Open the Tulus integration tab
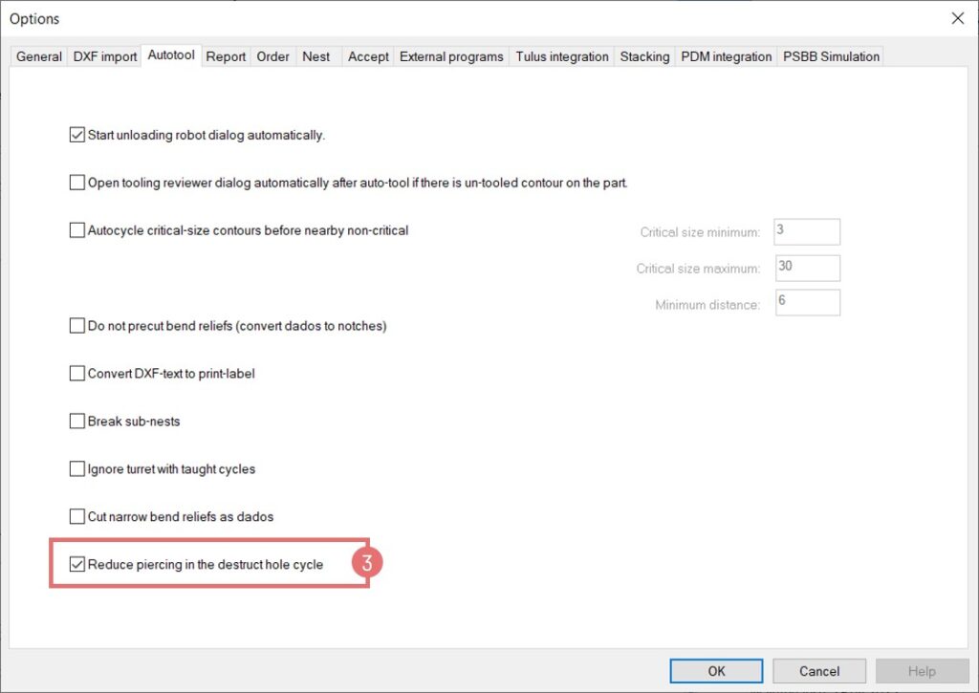The width and height of the screenshot is (979, 693). point(561,56)
